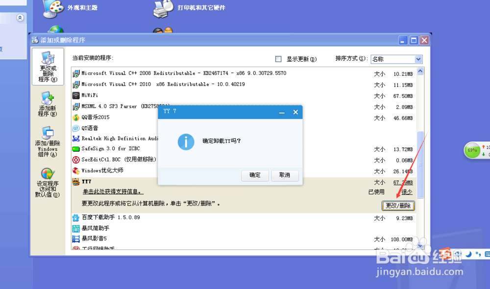Maximize the 添加或删除程序 window
The width and height of the screenshot is (490, 289).
point(414,40)
